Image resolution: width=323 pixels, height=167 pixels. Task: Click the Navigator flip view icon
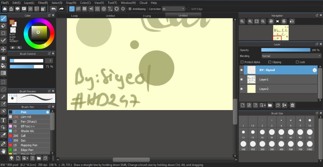point(292,21)
